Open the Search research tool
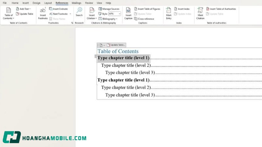Screen dimensions: 262x147 tap(79, 12)
